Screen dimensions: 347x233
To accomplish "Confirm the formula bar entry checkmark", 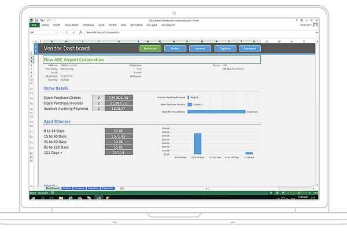I will tap(73, 32).
